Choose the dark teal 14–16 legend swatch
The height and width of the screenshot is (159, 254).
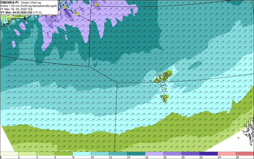pyautogui.click(x=136, y=154)
